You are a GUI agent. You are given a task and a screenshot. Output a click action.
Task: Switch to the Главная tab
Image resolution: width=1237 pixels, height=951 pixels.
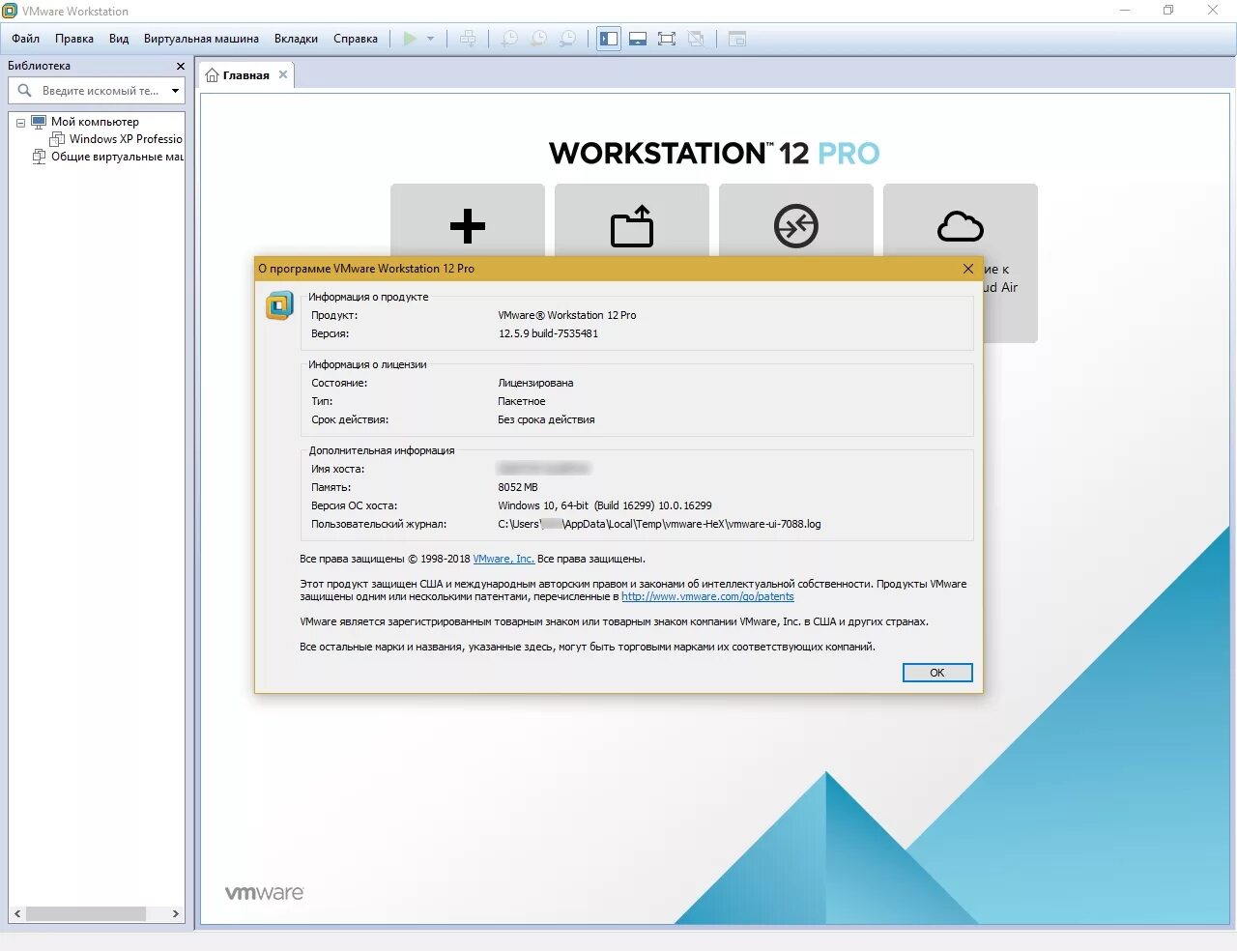click(x=245, y=74)
